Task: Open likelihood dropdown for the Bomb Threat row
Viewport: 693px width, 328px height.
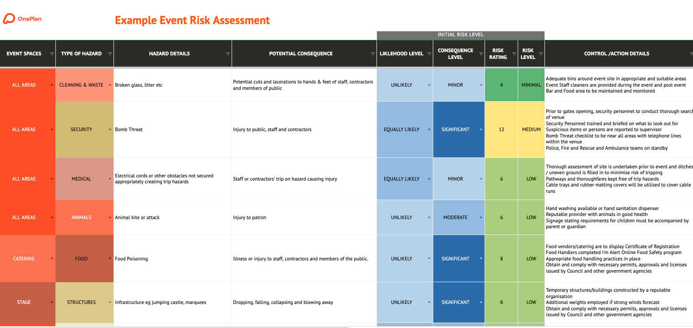Action: click(429, 129)
